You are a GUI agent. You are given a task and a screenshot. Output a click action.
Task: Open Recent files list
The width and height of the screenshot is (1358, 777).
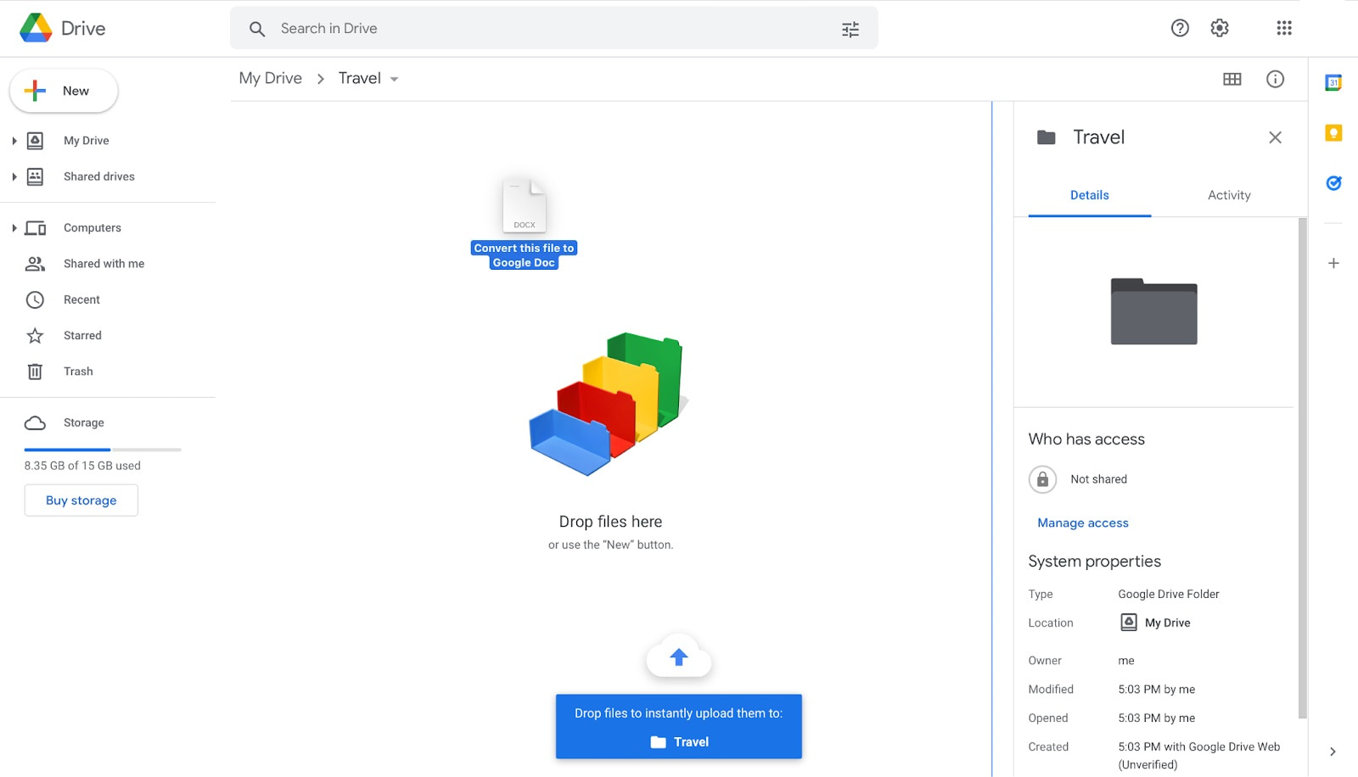pyautogui.click(x=81, y=299)
